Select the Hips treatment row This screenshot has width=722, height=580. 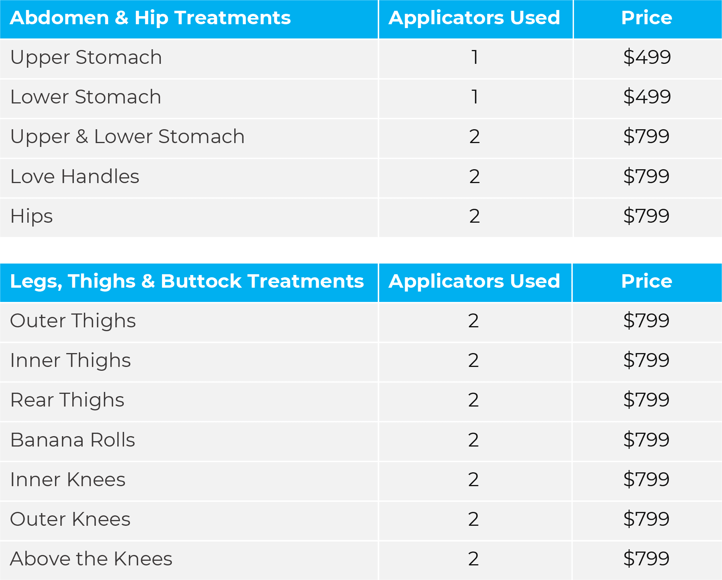(361, 217)
